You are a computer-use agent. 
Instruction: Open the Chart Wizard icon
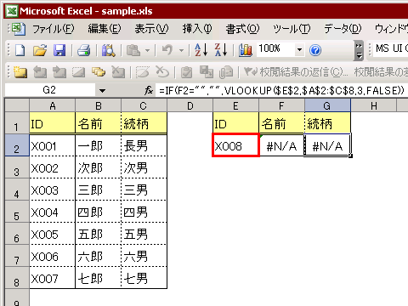coord(246,50)
